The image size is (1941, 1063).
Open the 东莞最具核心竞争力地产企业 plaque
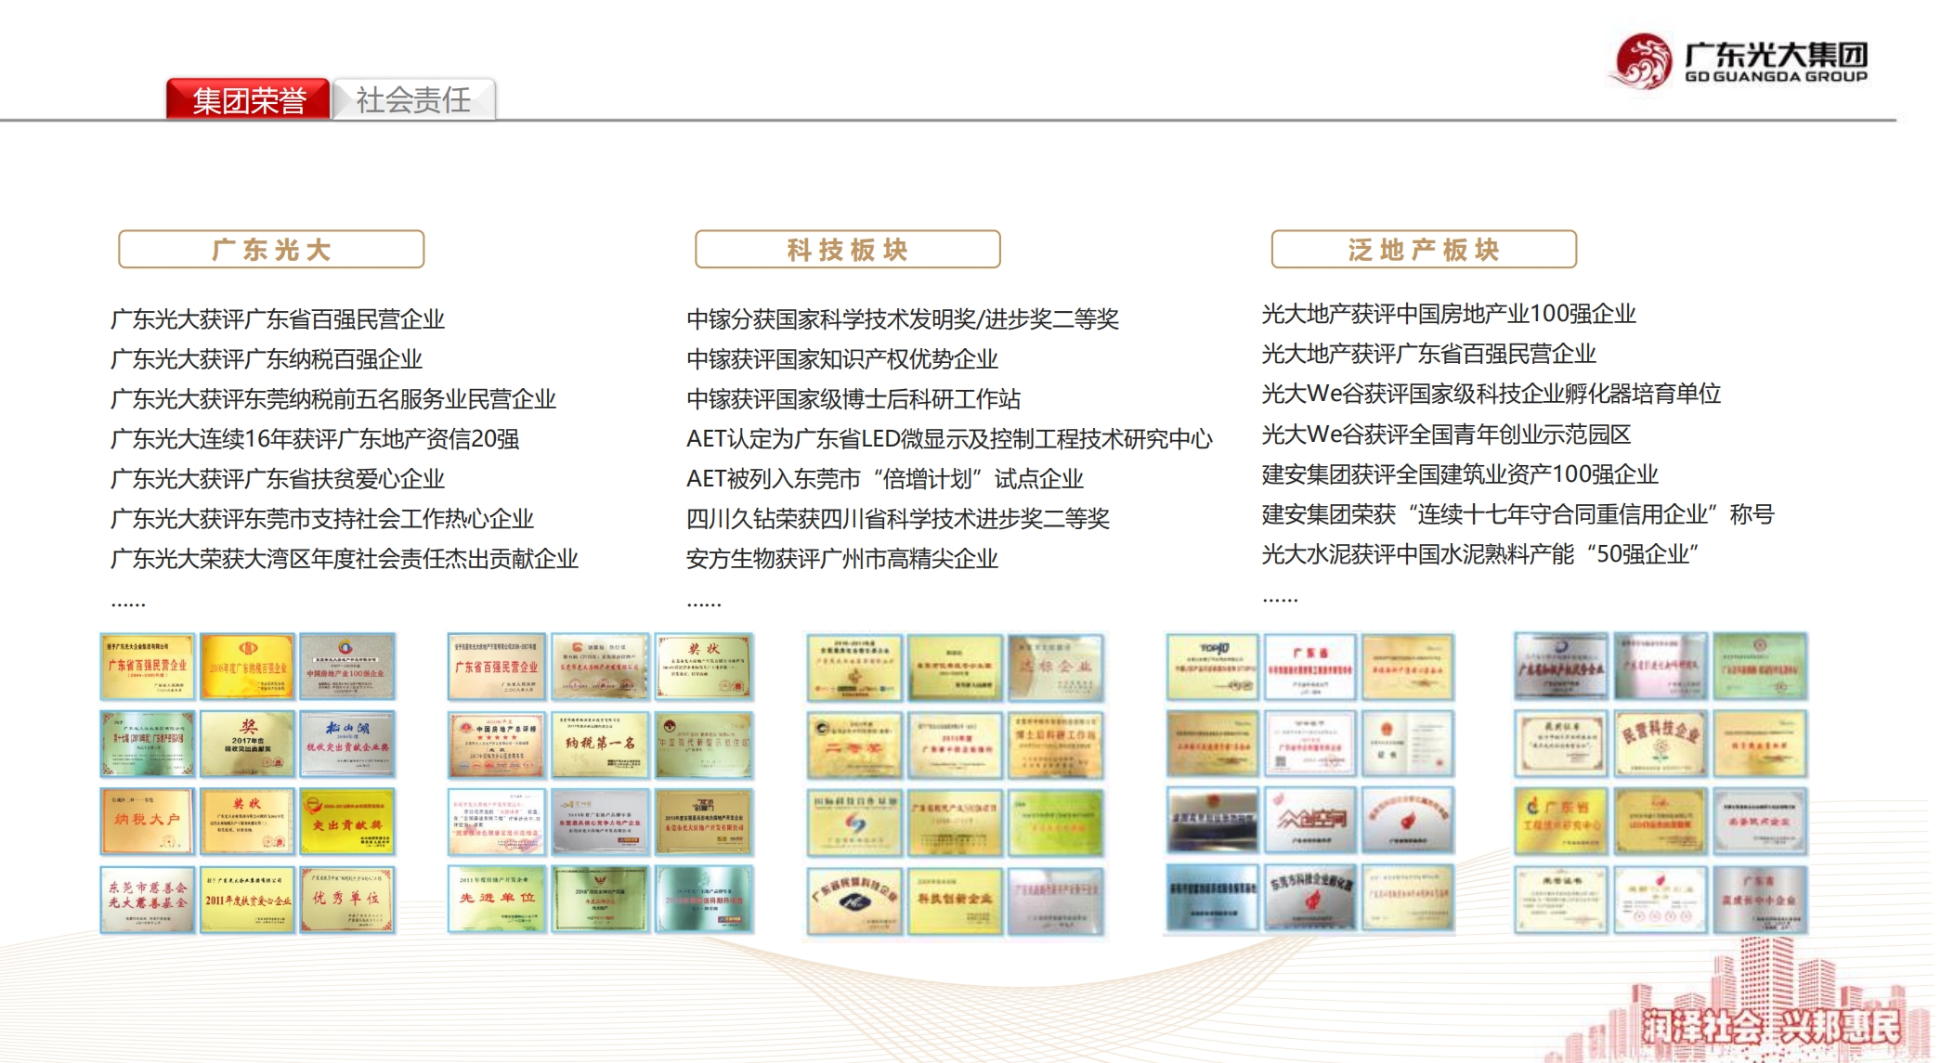click(600, 821)
